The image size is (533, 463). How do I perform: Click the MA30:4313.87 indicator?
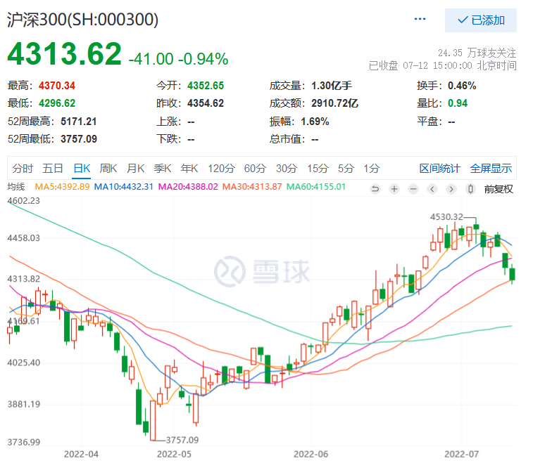(252, 187)
